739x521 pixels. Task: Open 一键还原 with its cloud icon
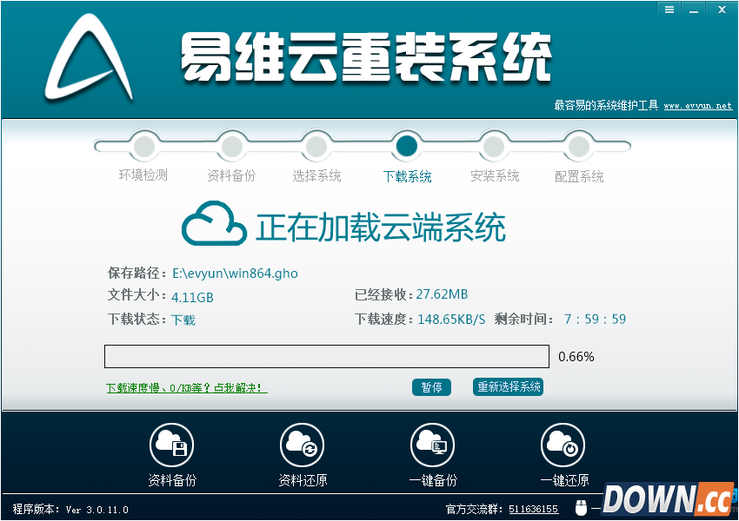563,444
